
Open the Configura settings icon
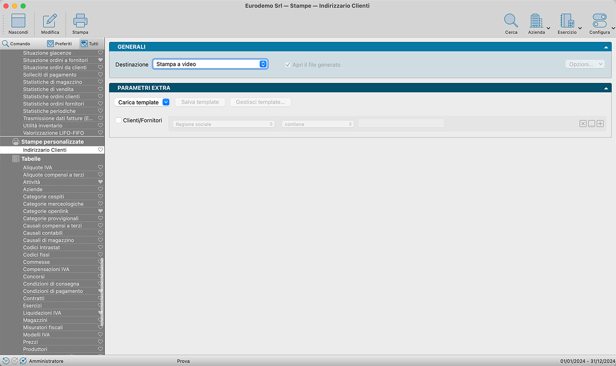(x=599, y=21)
